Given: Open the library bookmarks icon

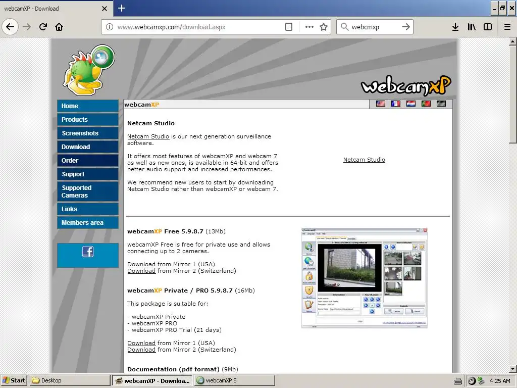Looking at the screenshot, I should 472,27.
